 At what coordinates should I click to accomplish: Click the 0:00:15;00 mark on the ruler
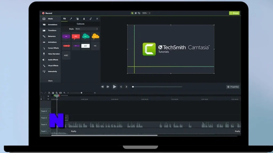point(85,99)
